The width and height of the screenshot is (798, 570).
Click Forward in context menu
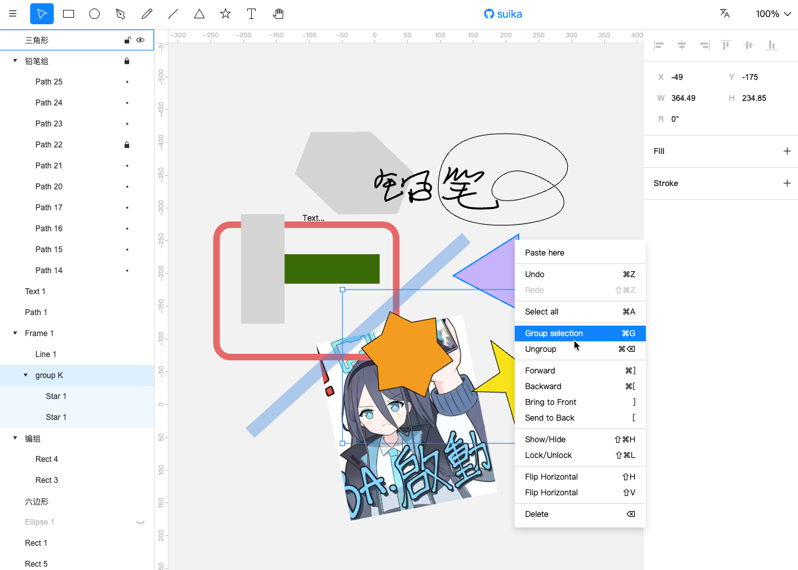pos(580,371)
